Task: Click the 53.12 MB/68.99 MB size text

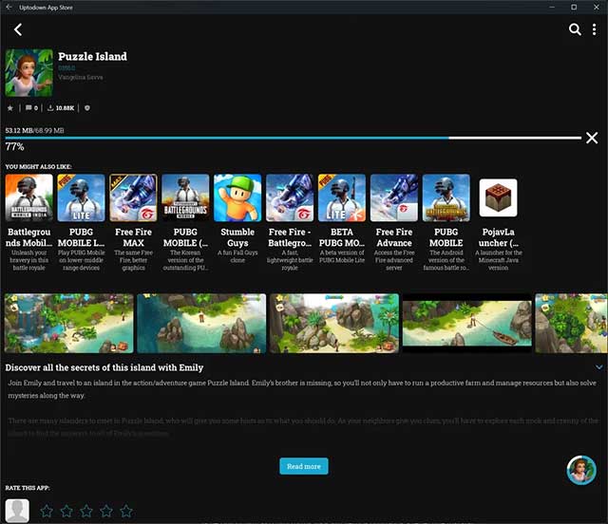Action: (x=34, y=130)
